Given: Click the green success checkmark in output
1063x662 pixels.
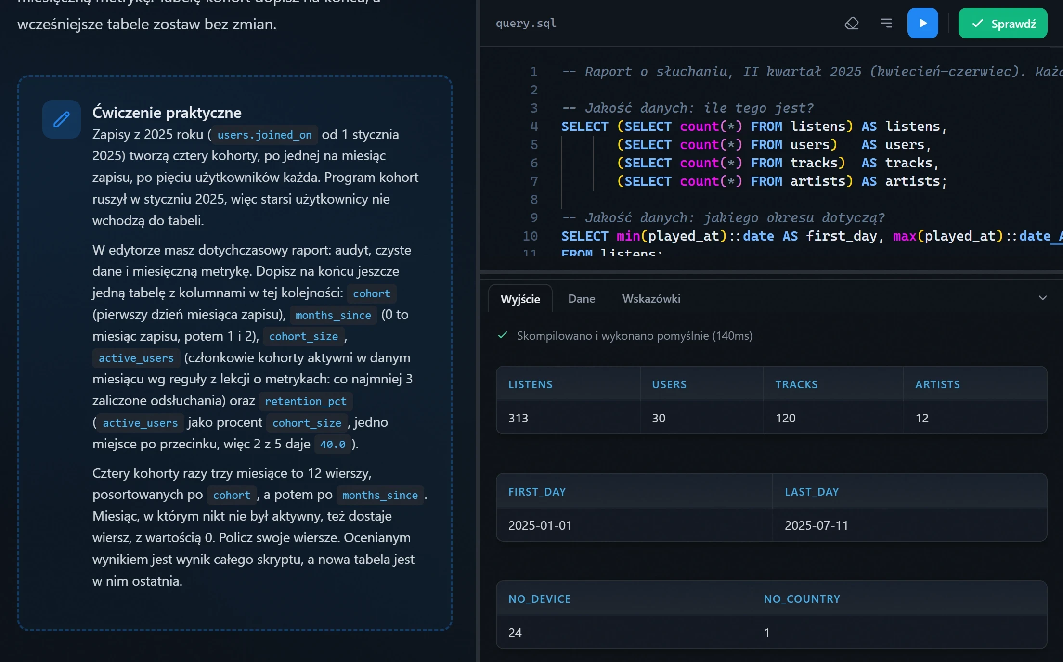Looking at the screenshot, I should [502, 335].
